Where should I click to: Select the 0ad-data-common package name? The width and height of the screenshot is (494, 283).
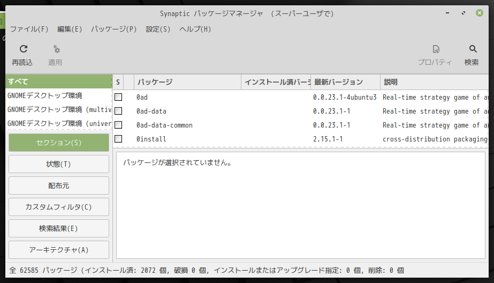pyautogui.click(x=164, y=125)
